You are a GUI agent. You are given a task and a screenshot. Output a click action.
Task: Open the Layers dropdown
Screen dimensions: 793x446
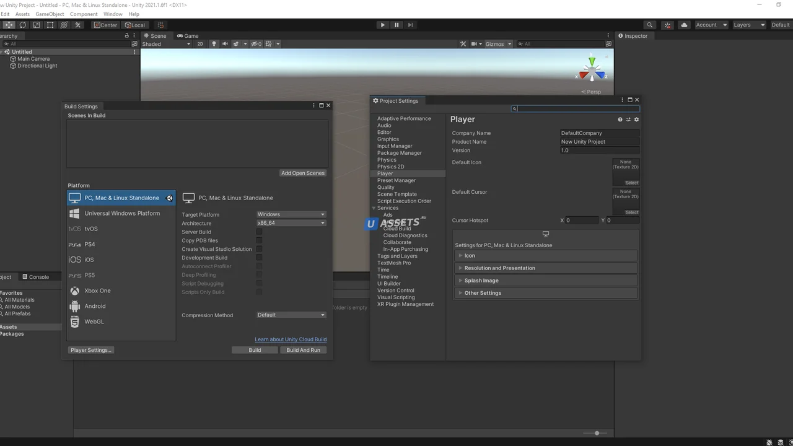point(749,25)
